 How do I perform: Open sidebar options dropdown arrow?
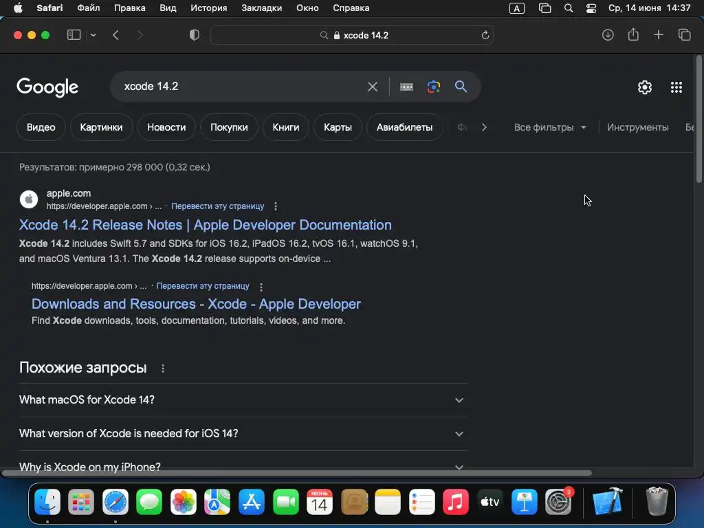[93, 35]
